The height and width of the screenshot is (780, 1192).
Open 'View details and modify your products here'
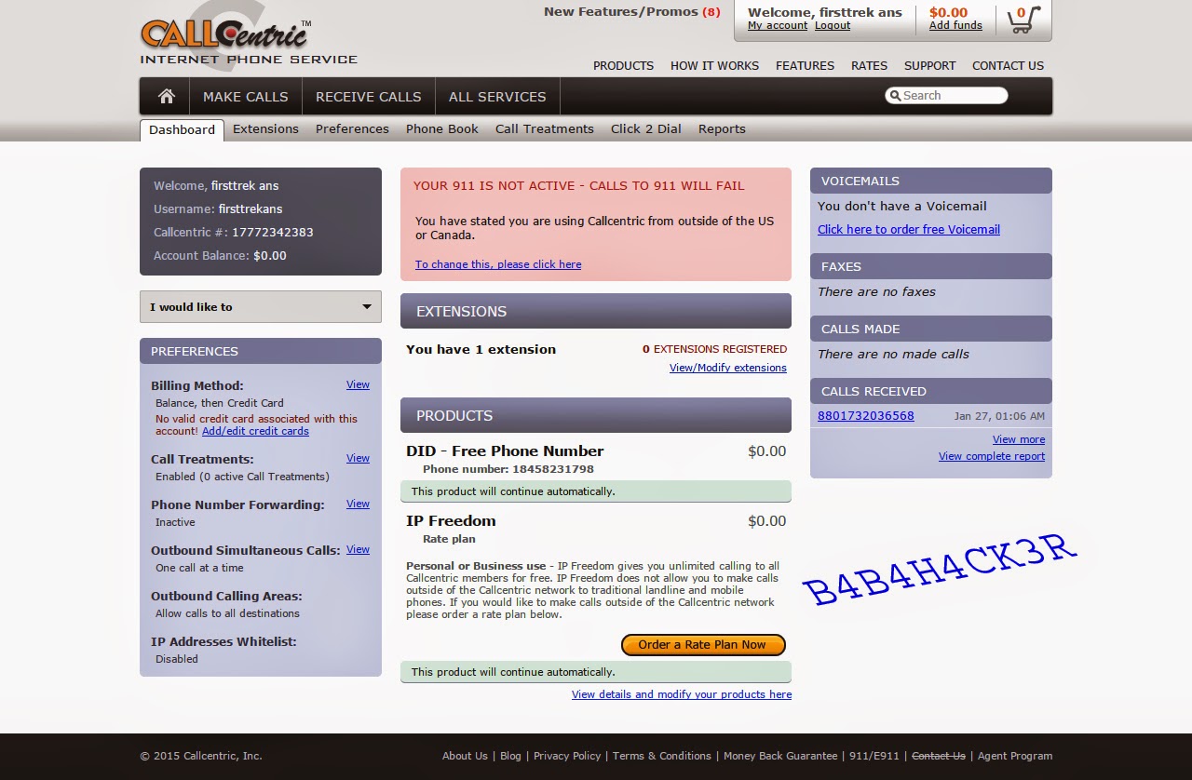pos(682,694)
